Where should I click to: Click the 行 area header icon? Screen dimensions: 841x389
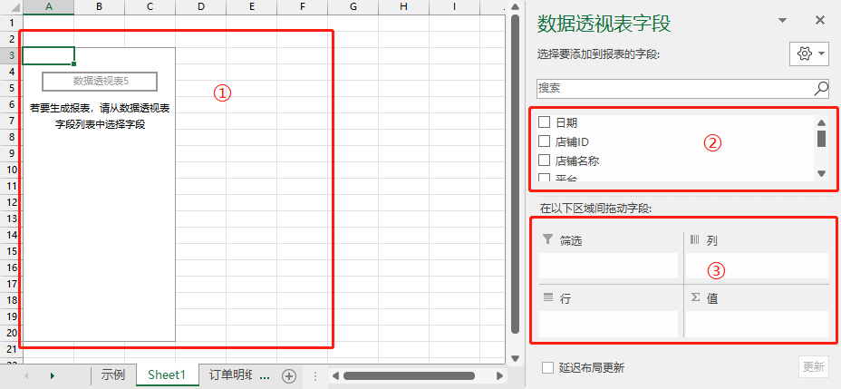[x=547, y=297]
